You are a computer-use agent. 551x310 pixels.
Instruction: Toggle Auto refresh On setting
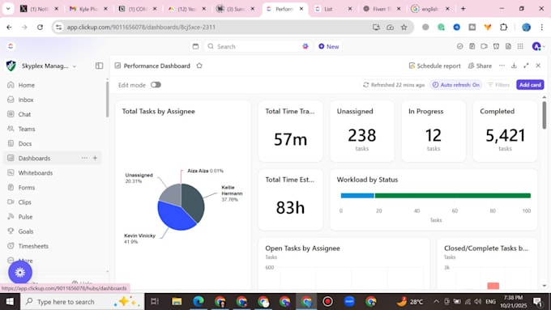point(455,85)
